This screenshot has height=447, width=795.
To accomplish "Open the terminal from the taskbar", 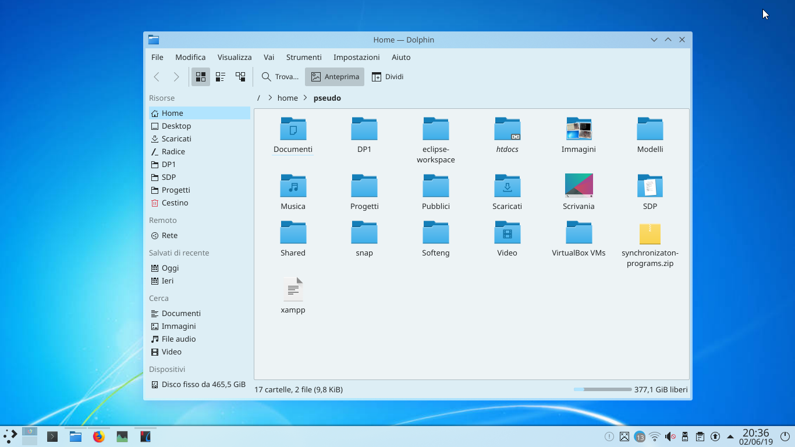I will (52, 436).
